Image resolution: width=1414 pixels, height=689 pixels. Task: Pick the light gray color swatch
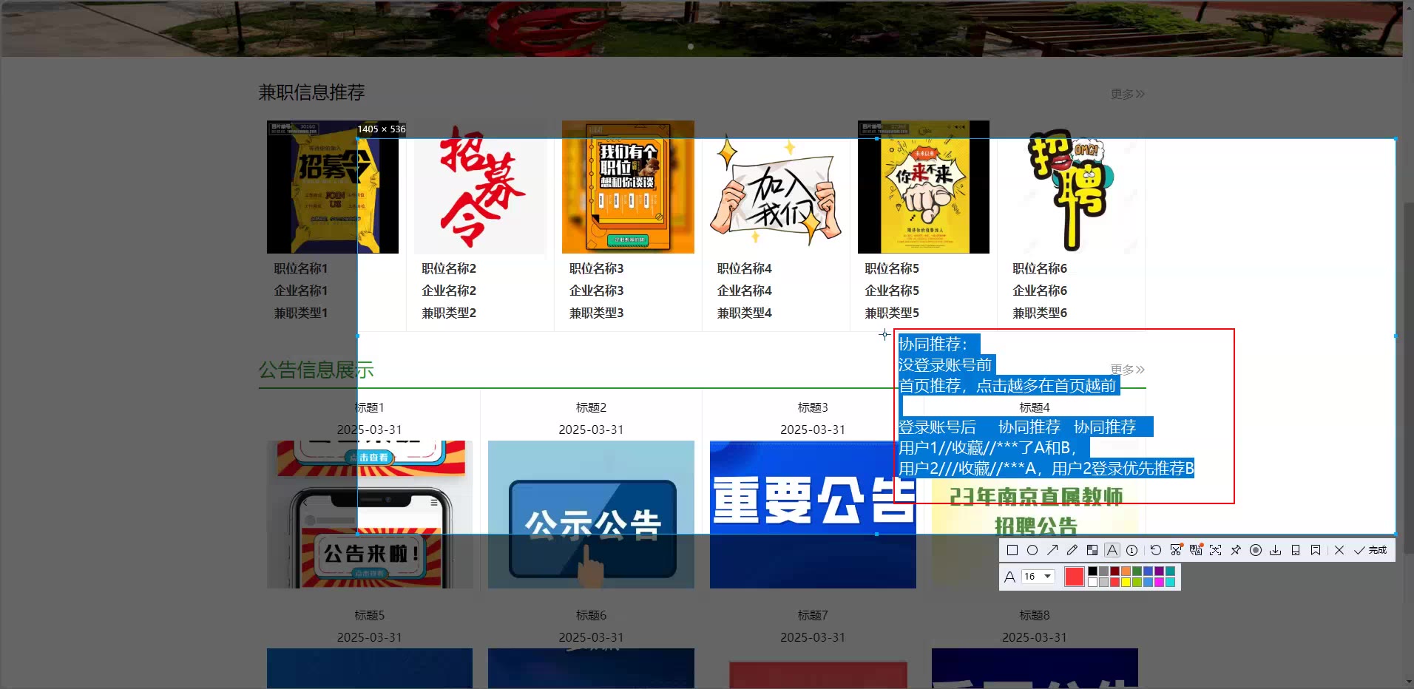click(1103, 583)
